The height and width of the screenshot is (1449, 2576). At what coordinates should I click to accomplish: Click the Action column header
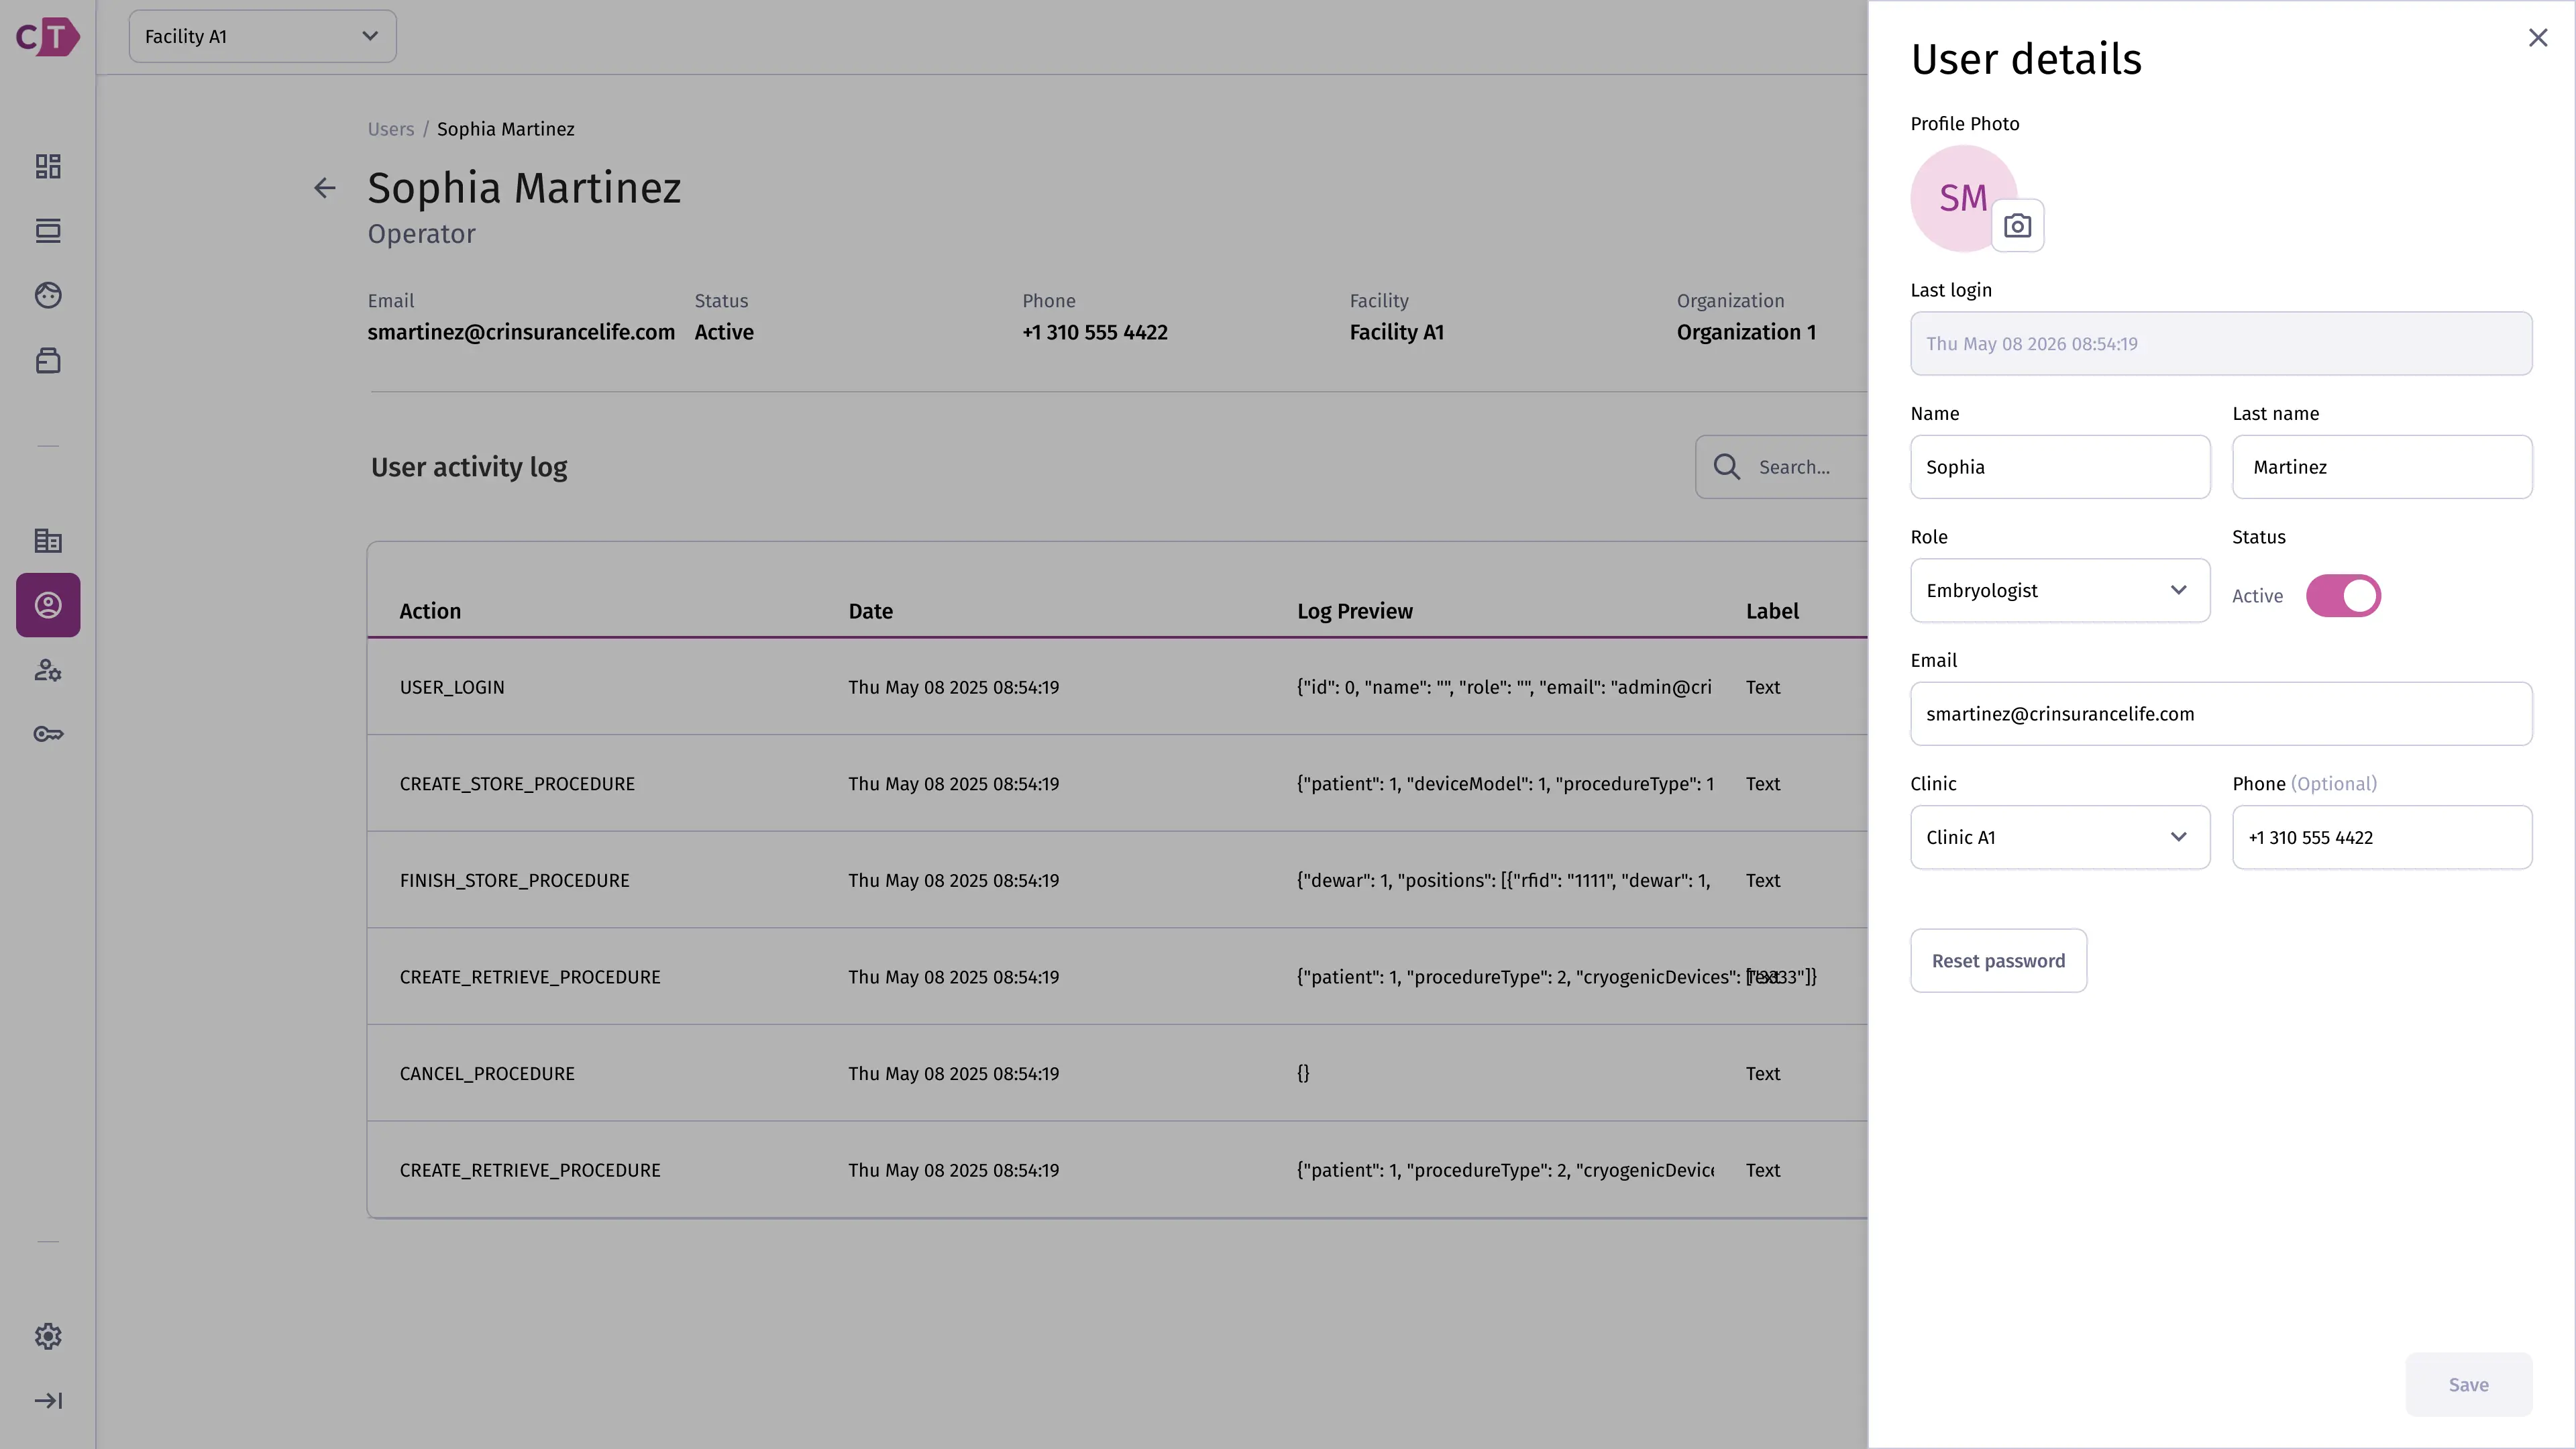430,611
